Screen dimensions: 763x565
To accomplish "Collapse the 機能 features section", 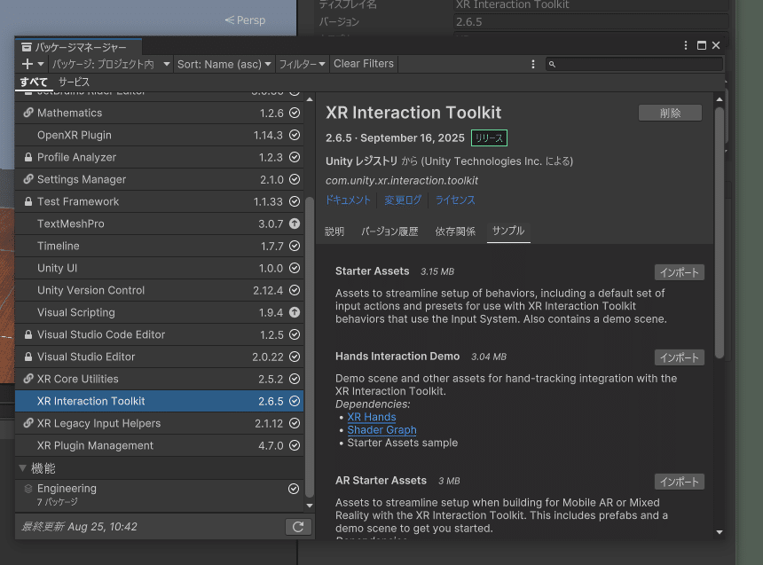I will [22, 468].
